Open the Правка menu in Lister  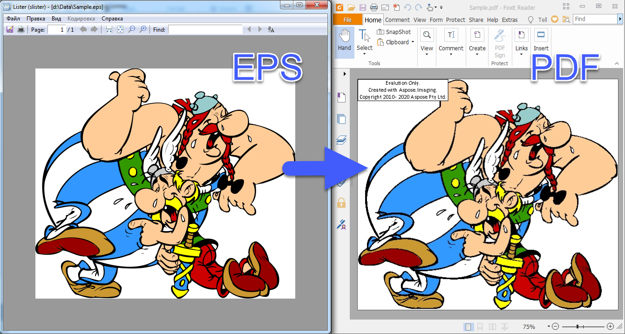pyautogui.click(x=36, y=19)
